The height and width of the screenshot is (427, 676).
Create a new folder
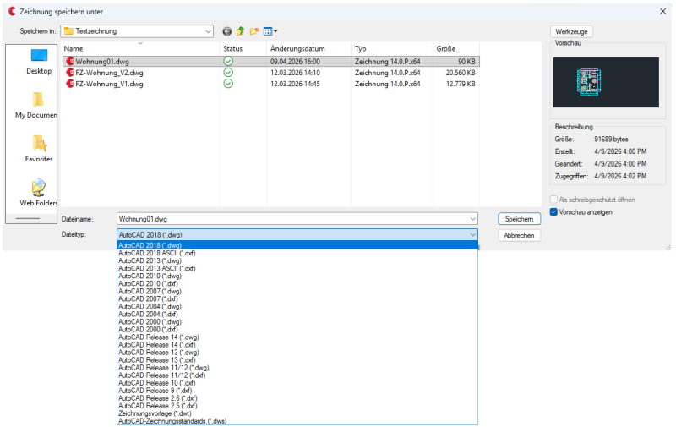(253, 31)
